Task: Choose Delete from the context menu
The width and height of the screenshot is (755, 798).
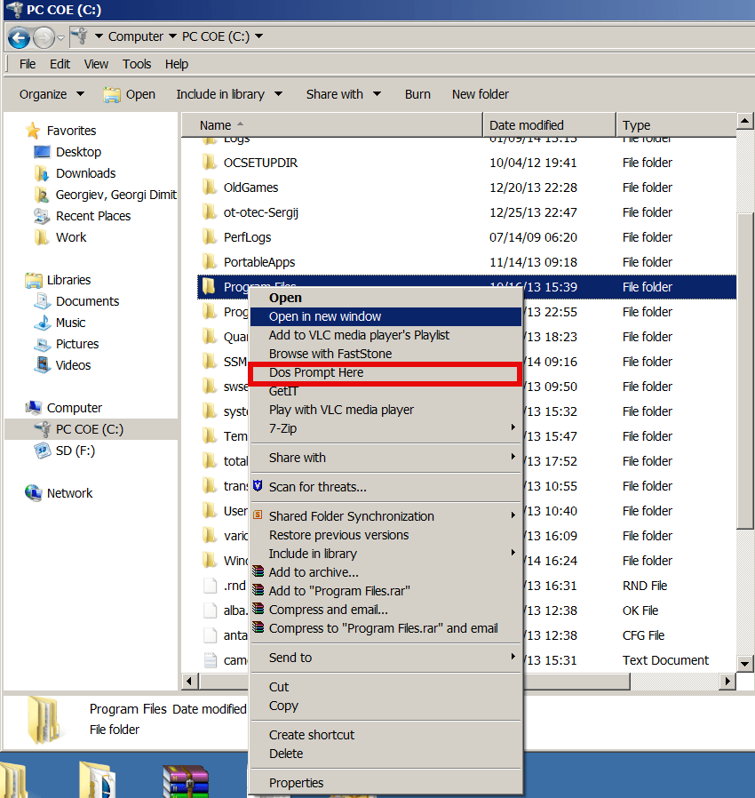Action: (385, 754)
